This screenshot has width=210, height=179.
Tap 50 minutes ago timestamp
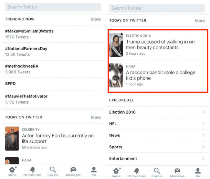(x=35, y=147)
